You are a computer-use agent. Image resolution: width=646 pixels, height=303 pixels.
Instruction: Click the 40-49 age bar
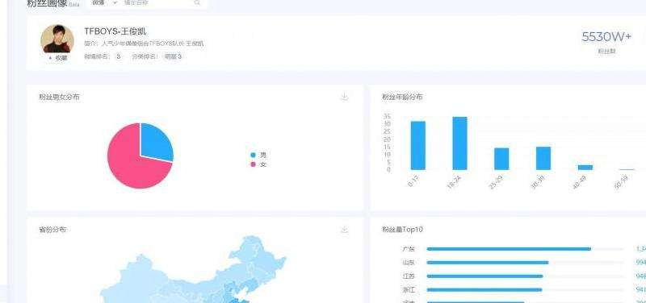[x=585, y=168]
